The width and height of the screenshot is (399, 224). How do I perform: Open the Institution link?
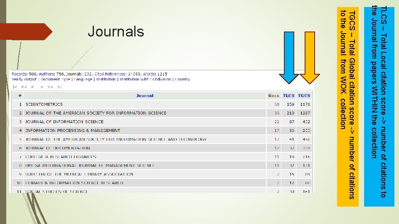tap(106, 79)
